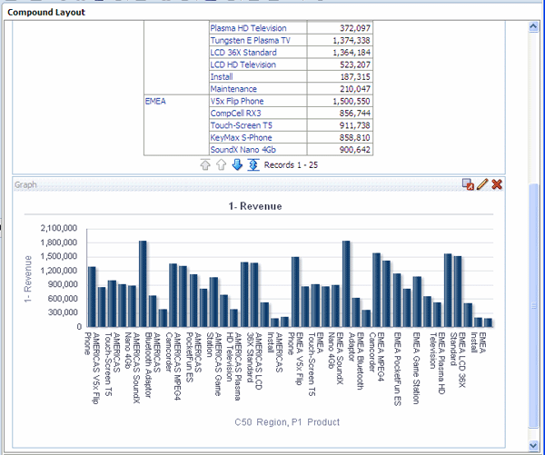545x455 pixels.
Task: Click the previous page pagination arrow
Action: (221, 164)
